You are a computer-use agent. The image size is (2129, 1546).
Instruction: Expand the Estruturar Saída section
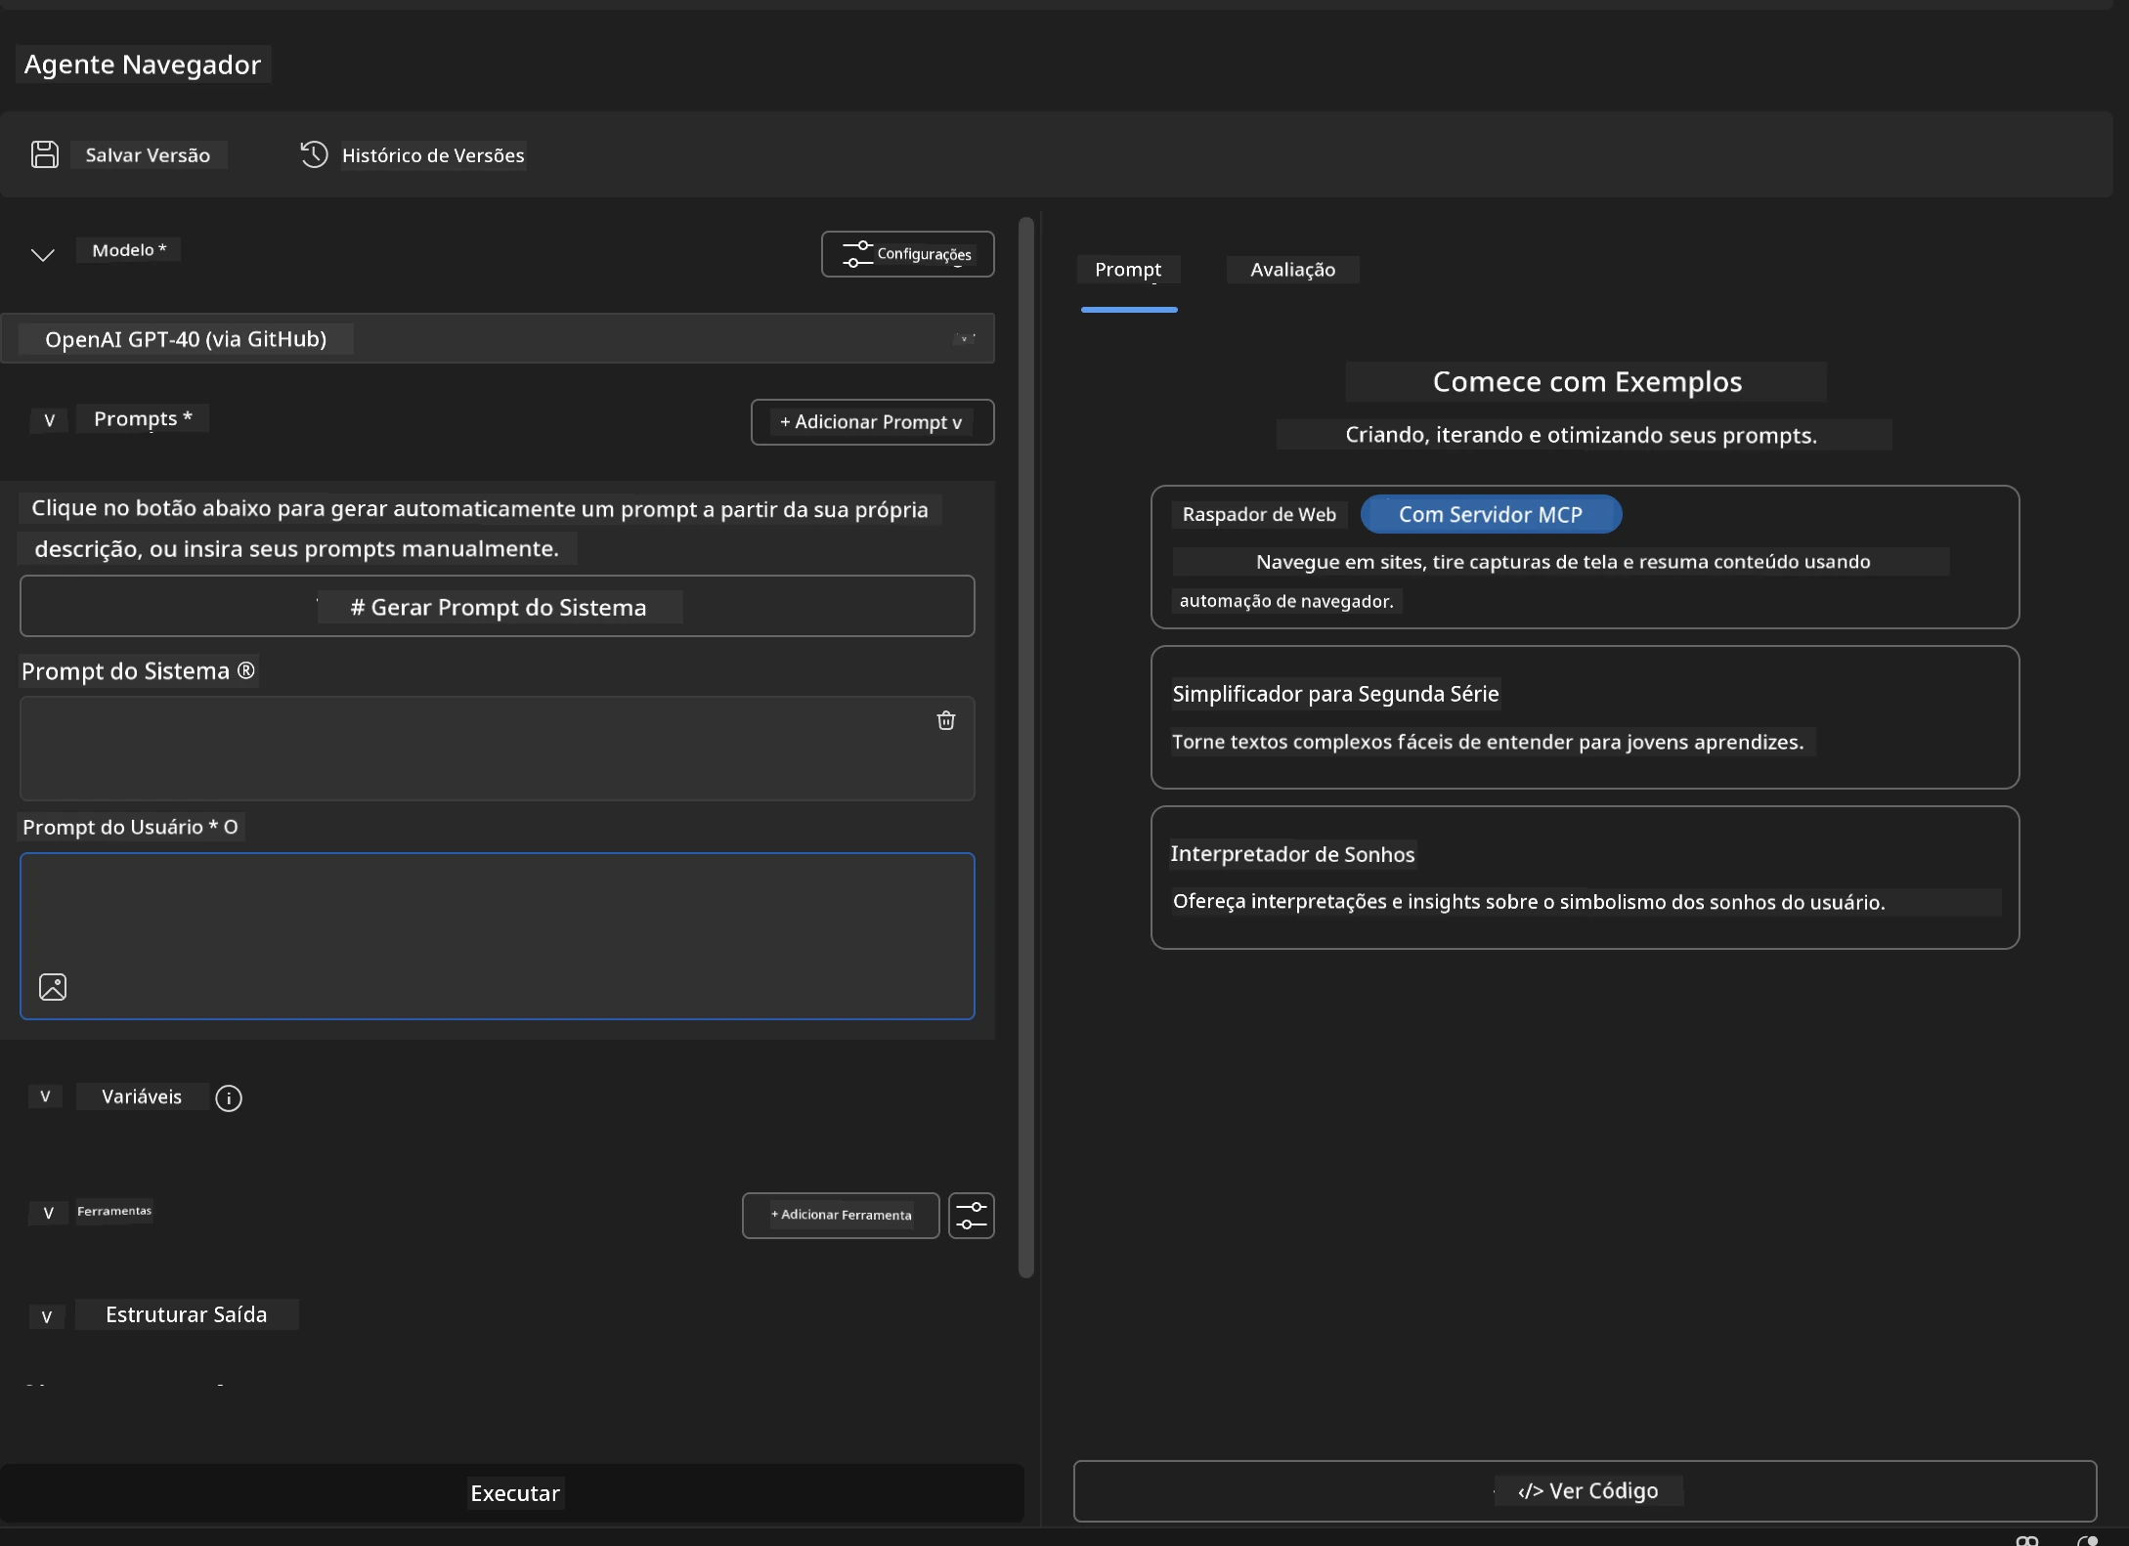click(46, 1316)
